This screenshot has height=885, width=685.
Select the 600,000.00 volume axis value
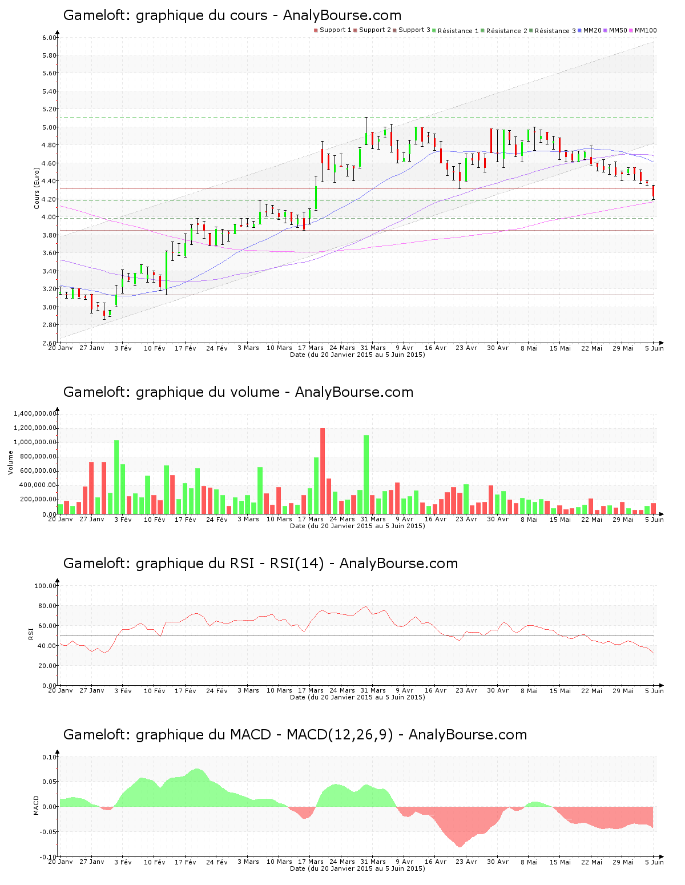[38, 471]
